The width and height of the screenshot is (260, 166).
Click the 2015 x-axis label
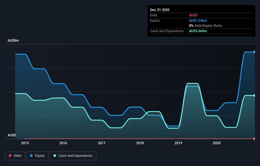click(x=25, y=143)
